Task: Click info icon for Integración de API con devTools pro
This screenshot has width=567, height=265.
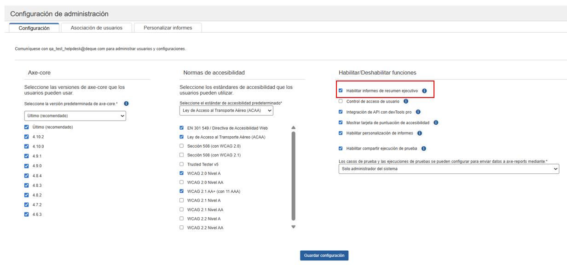Action: 418,112
